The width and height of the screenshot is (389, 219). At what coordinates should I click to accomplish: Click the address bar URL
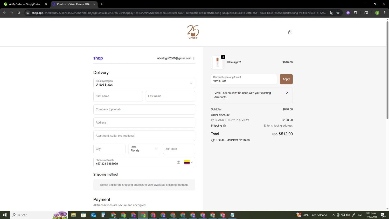coord(179,13)
